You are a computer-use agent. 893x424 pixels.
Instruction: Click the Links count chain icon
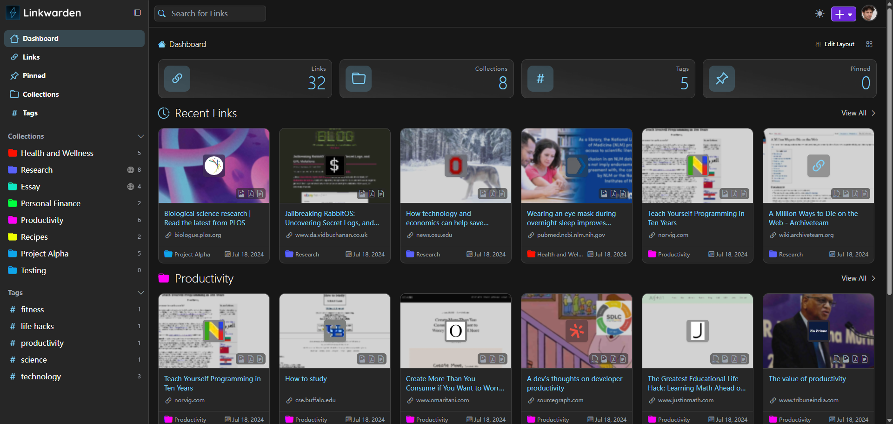pos(177,79)
